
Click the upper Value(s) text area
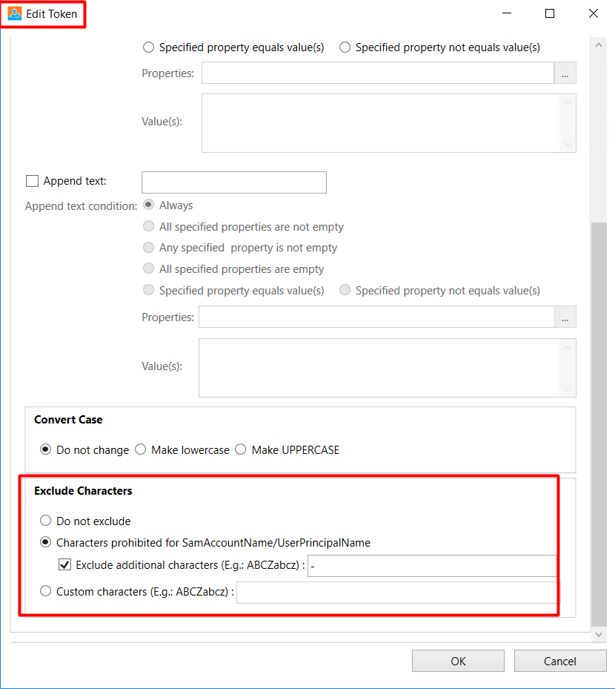click(389, 123)
